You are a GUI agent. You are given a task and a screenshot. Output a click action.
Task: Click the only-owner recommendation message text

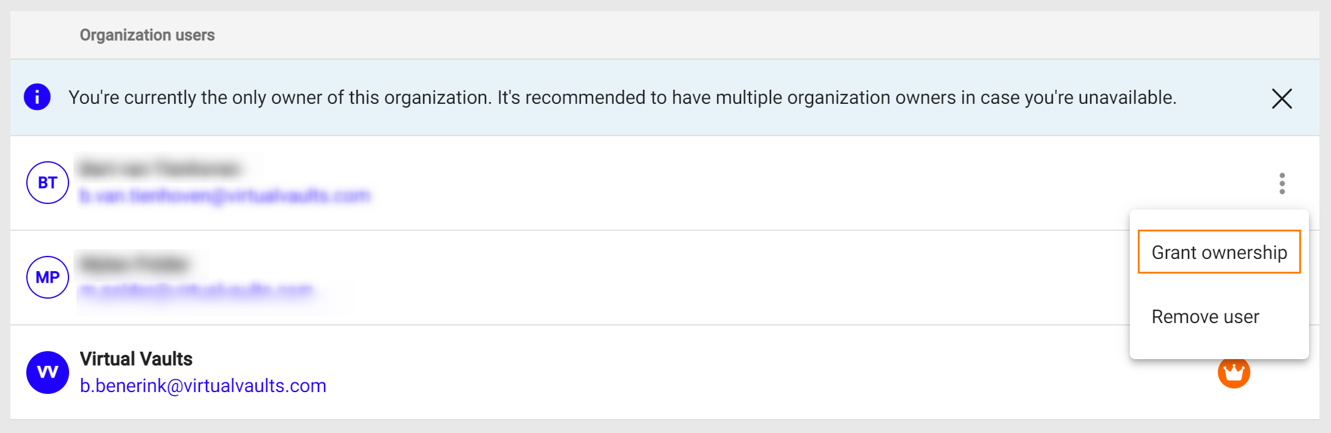click(x=622, y=98)
